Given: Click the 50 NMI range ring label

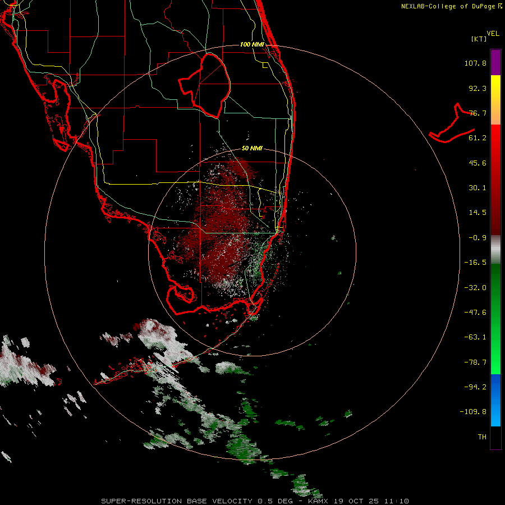Looking at the screenshot, I should pos(252,149).
